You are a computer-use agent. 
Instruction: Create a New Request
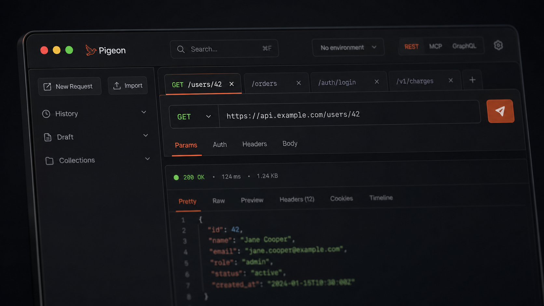click(x=69, y=86)
